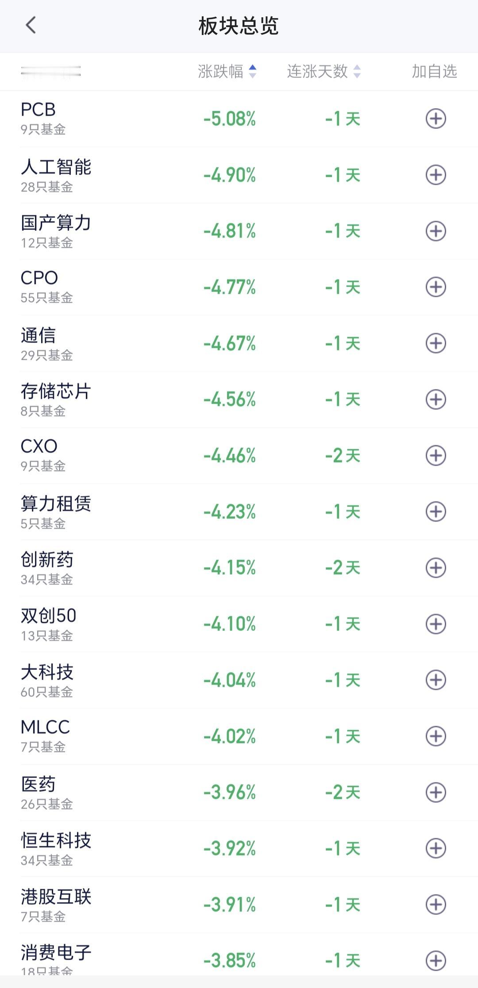This screenshot has width=478, height=988.
Task: Open the 大科技 sector with 60只基金
Action: [239, 680]
